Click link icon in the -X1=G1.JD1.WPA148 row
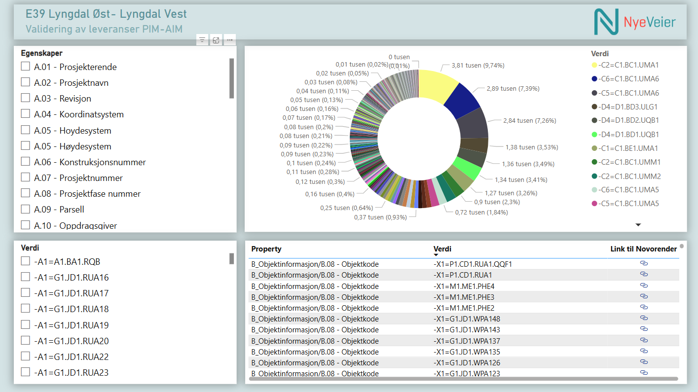The height and width of the screenshot is (392, 698). coord(644,318)
